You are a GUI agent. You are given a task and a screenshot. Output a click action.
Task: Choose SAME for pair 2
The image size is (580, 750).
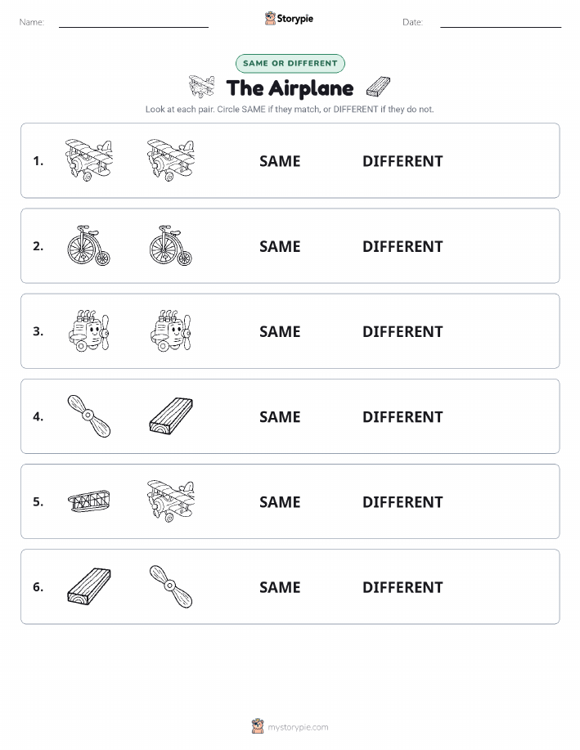click(x=280, y=247)
